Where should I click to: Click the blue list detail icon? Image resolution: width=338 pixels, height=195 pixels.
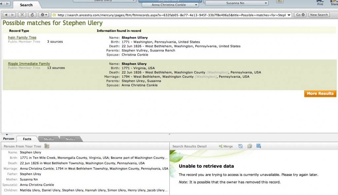click(259, 146)
